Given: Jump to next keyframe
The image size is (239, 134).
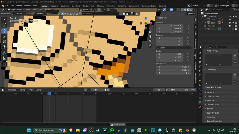Looking at the screenshot, I should [105, 90].
